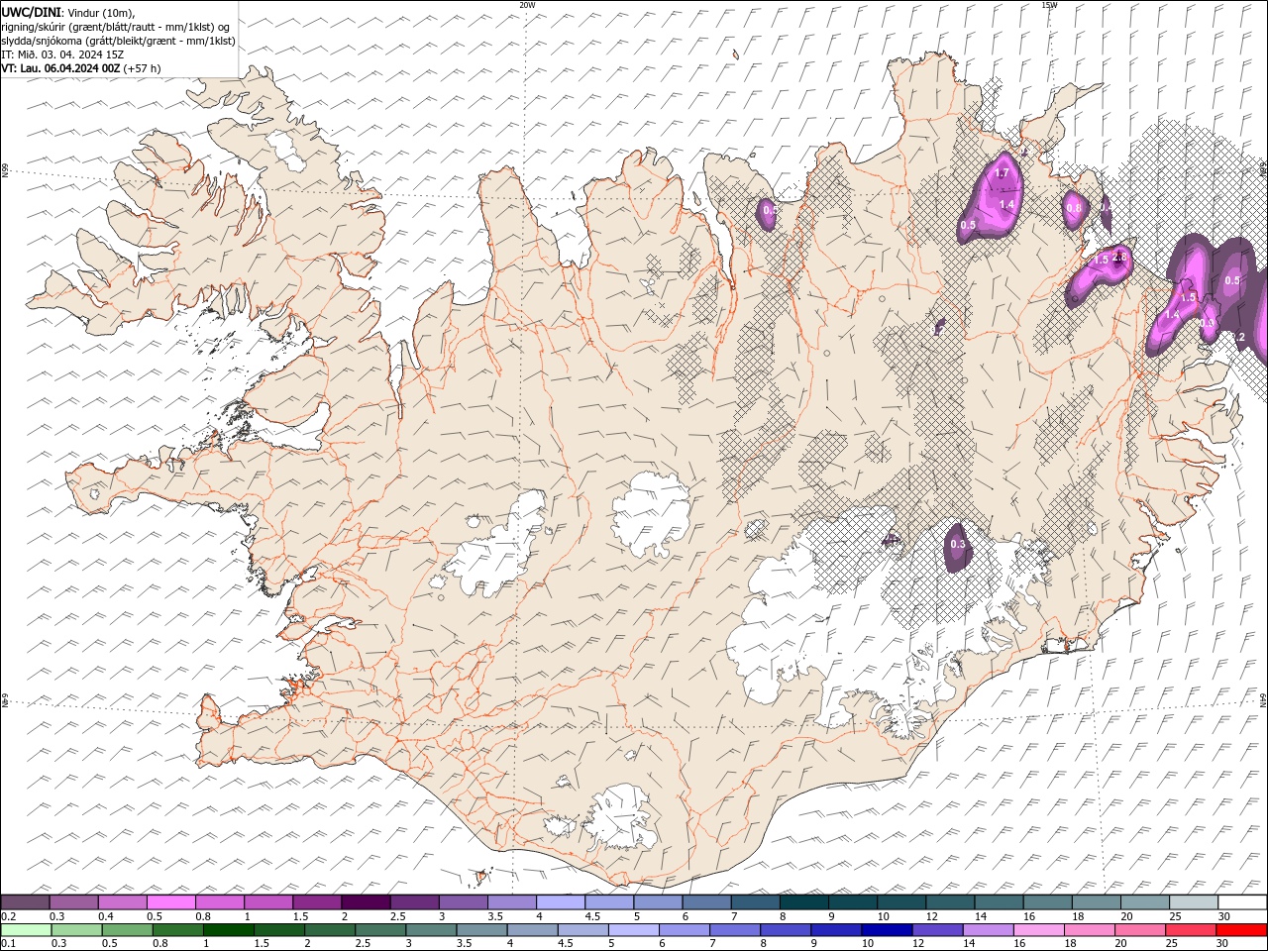The image size is (1268, 951).
Task: Select the darkest purple snow swatch starting at 2
Action: pos(367,902)
